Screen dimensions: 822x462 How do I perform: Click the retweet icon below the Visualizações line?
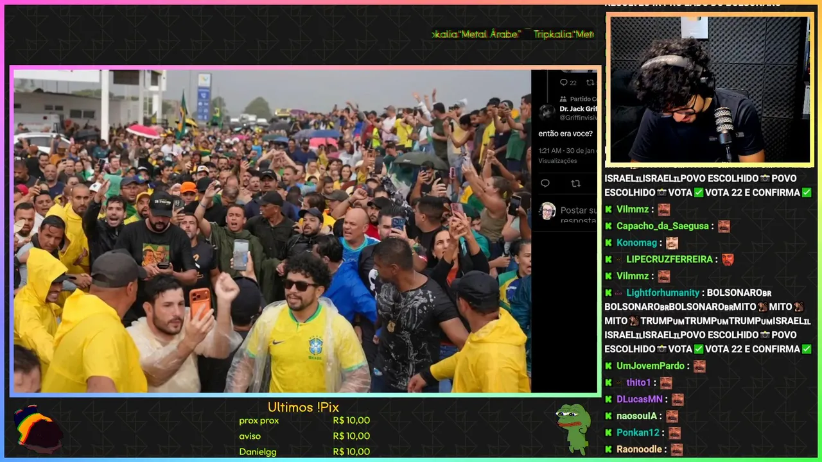click(x=575, y=184)
